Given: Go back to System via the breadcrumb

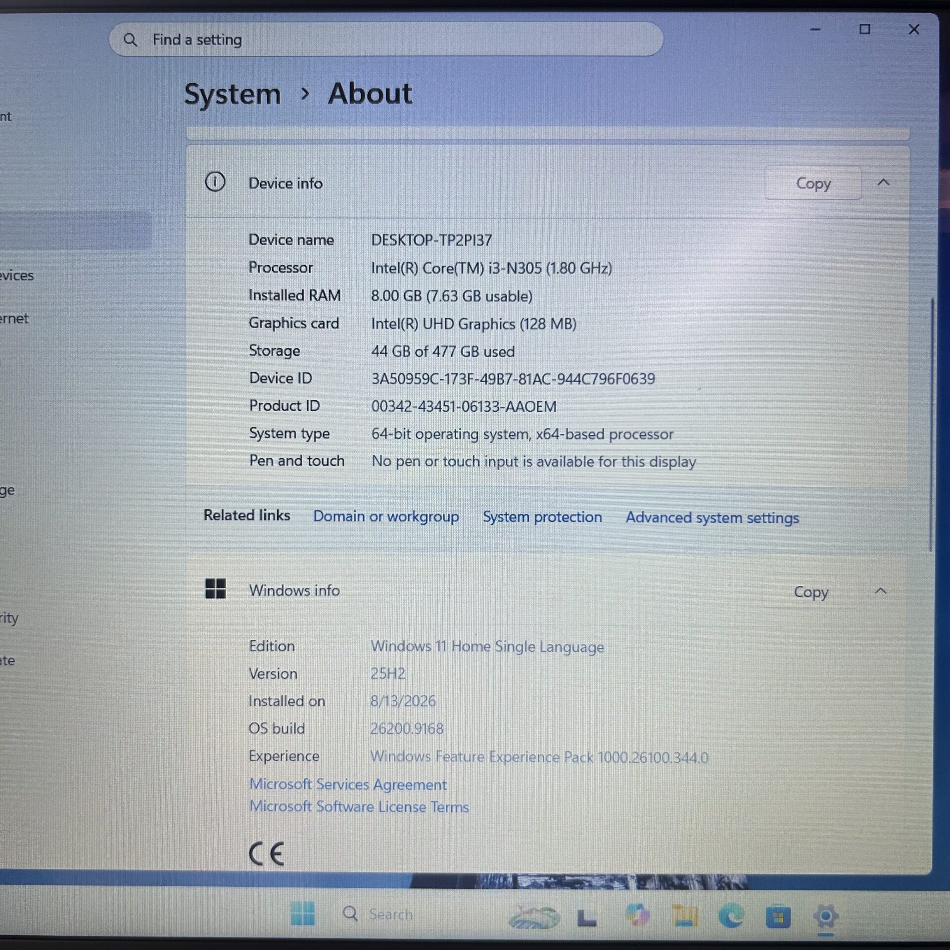Looking at the screenshot, I should 232,94.
